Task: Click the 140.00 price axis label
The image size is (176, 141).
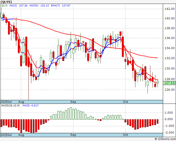Action: (x=170, y=18)
